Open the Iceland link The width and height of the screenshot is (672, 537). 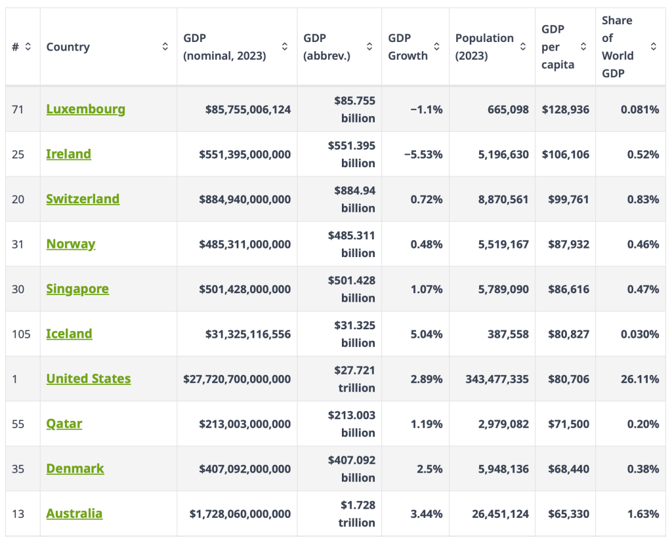(x=69, y=334)
